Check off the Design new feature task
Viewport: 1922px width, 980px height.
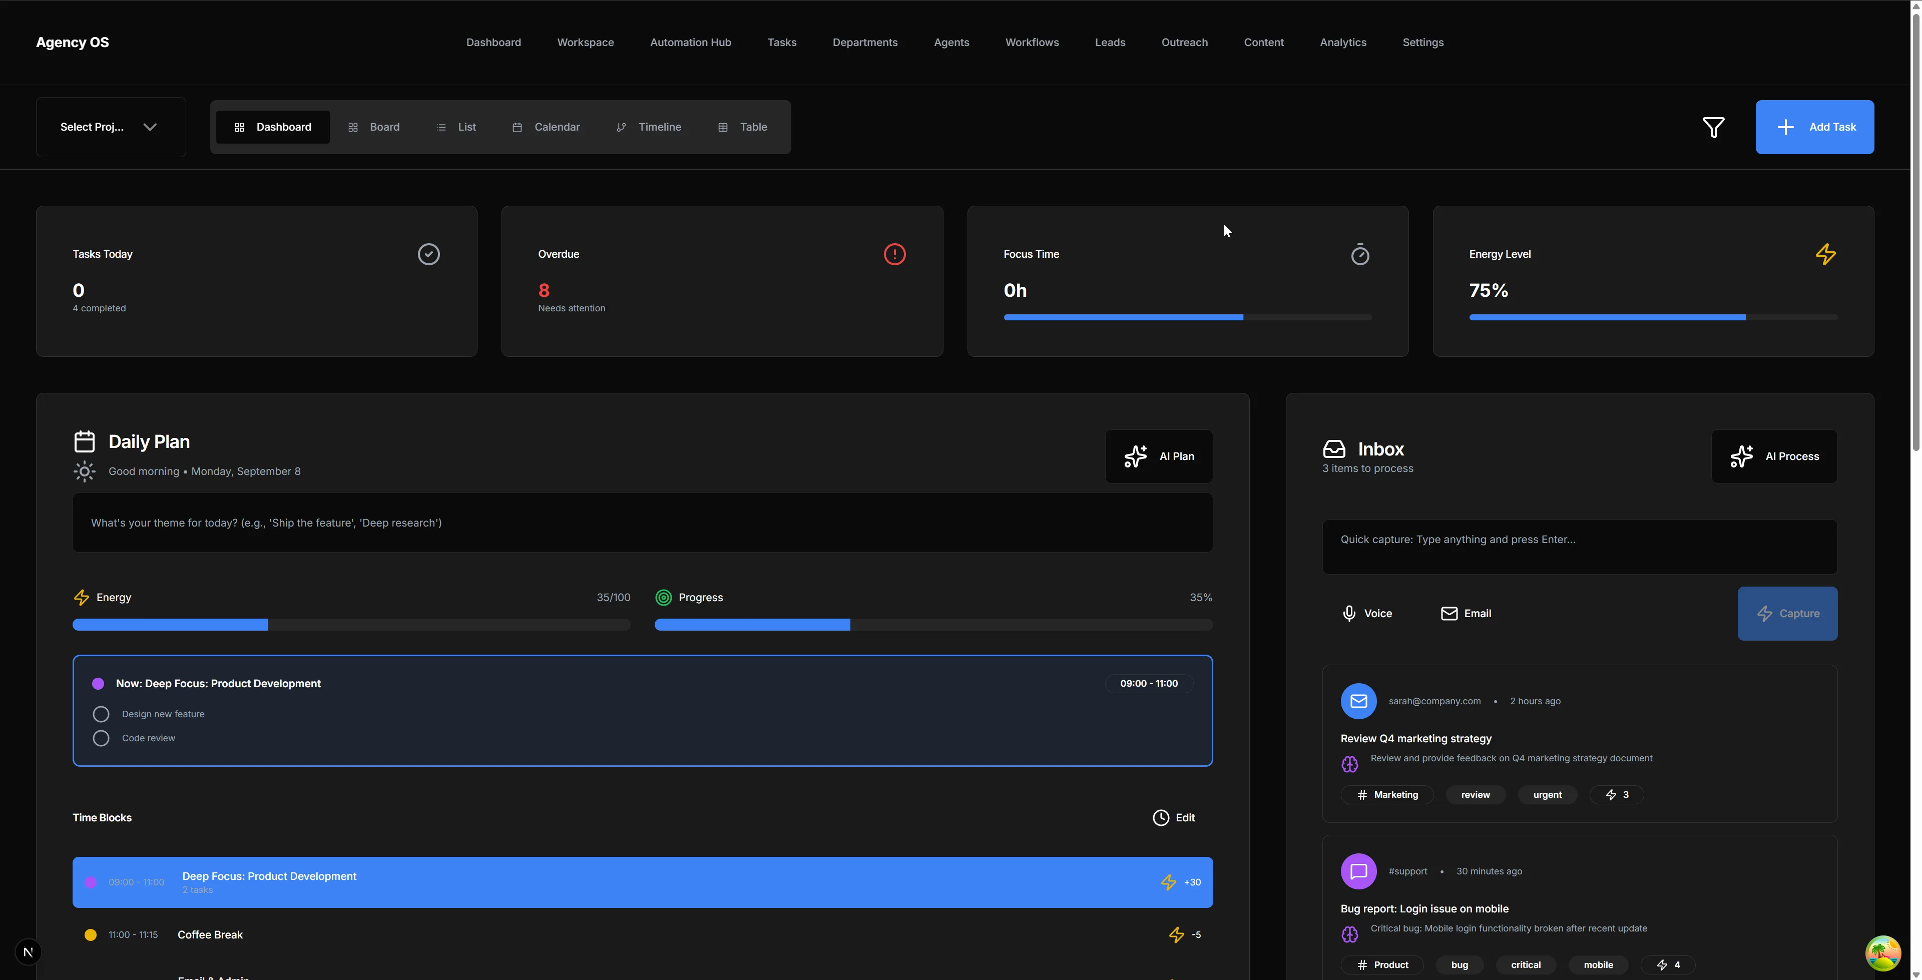(x=101, y=714)
